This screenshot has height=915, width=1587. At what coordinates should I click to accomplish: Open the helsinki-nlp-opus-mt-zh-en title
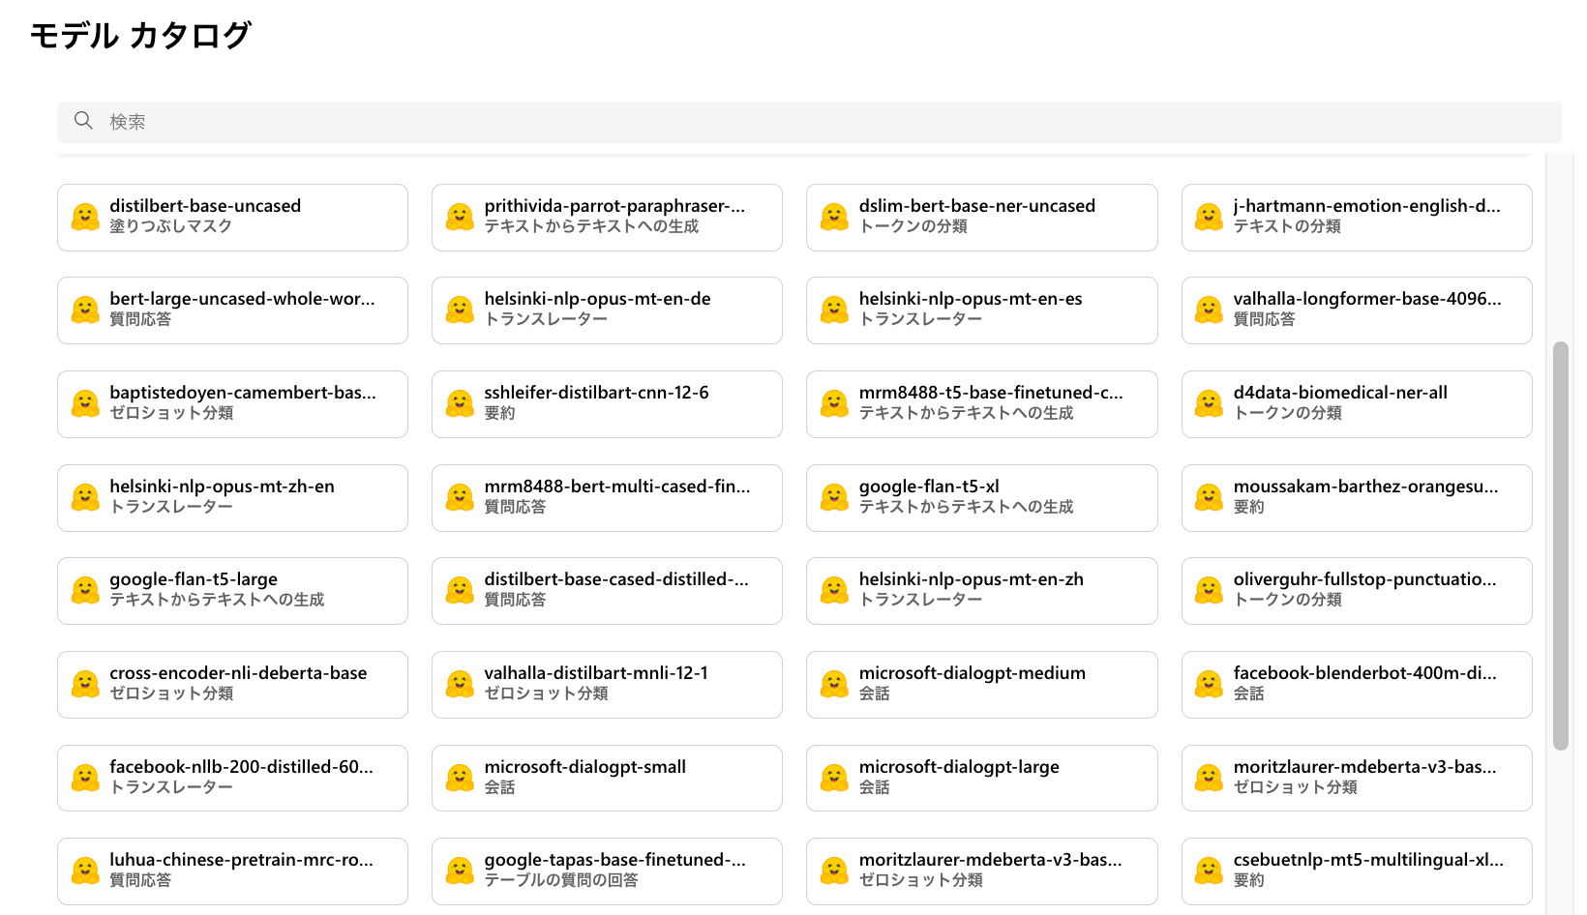[x=222, y=487]
